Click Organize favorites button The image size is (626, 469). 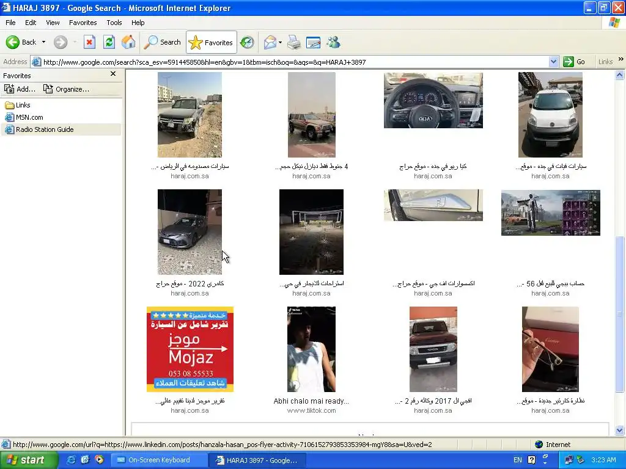tap(66, 89)
